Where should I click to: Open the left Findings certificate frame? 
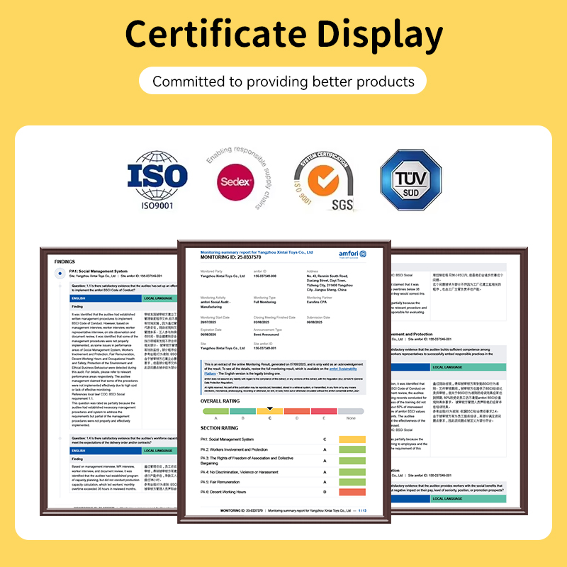(x=109, y=381)
